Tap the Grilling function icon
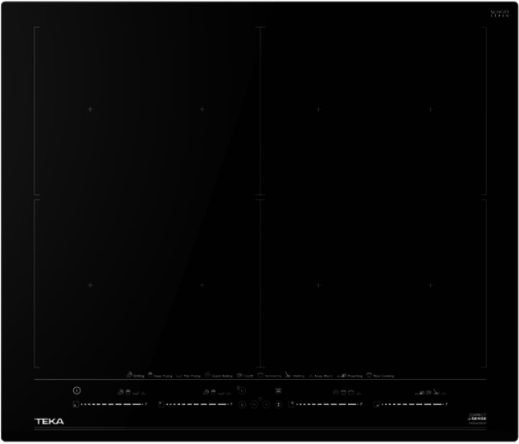The height and width of the screenshot is (444, 519). 129,375
